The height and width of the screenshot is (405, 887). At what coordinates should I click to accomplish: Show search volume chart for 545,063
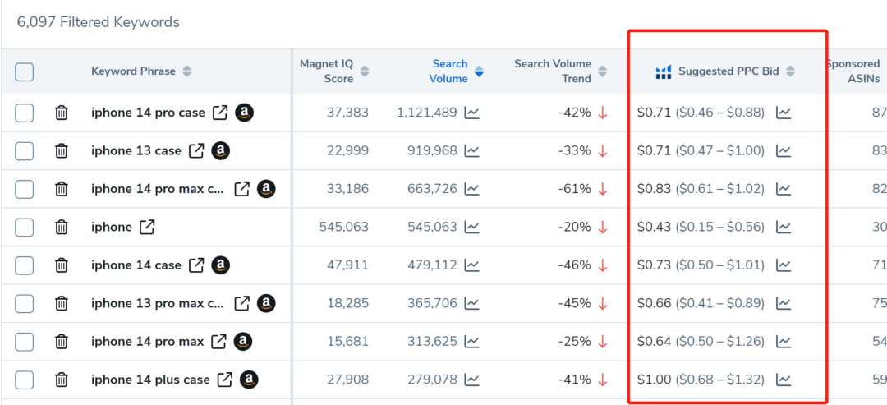[471, 227]
